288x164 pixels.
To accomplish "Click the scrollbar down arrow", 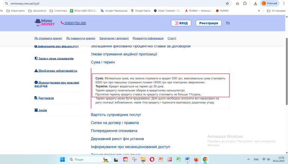I will (286, 153).
